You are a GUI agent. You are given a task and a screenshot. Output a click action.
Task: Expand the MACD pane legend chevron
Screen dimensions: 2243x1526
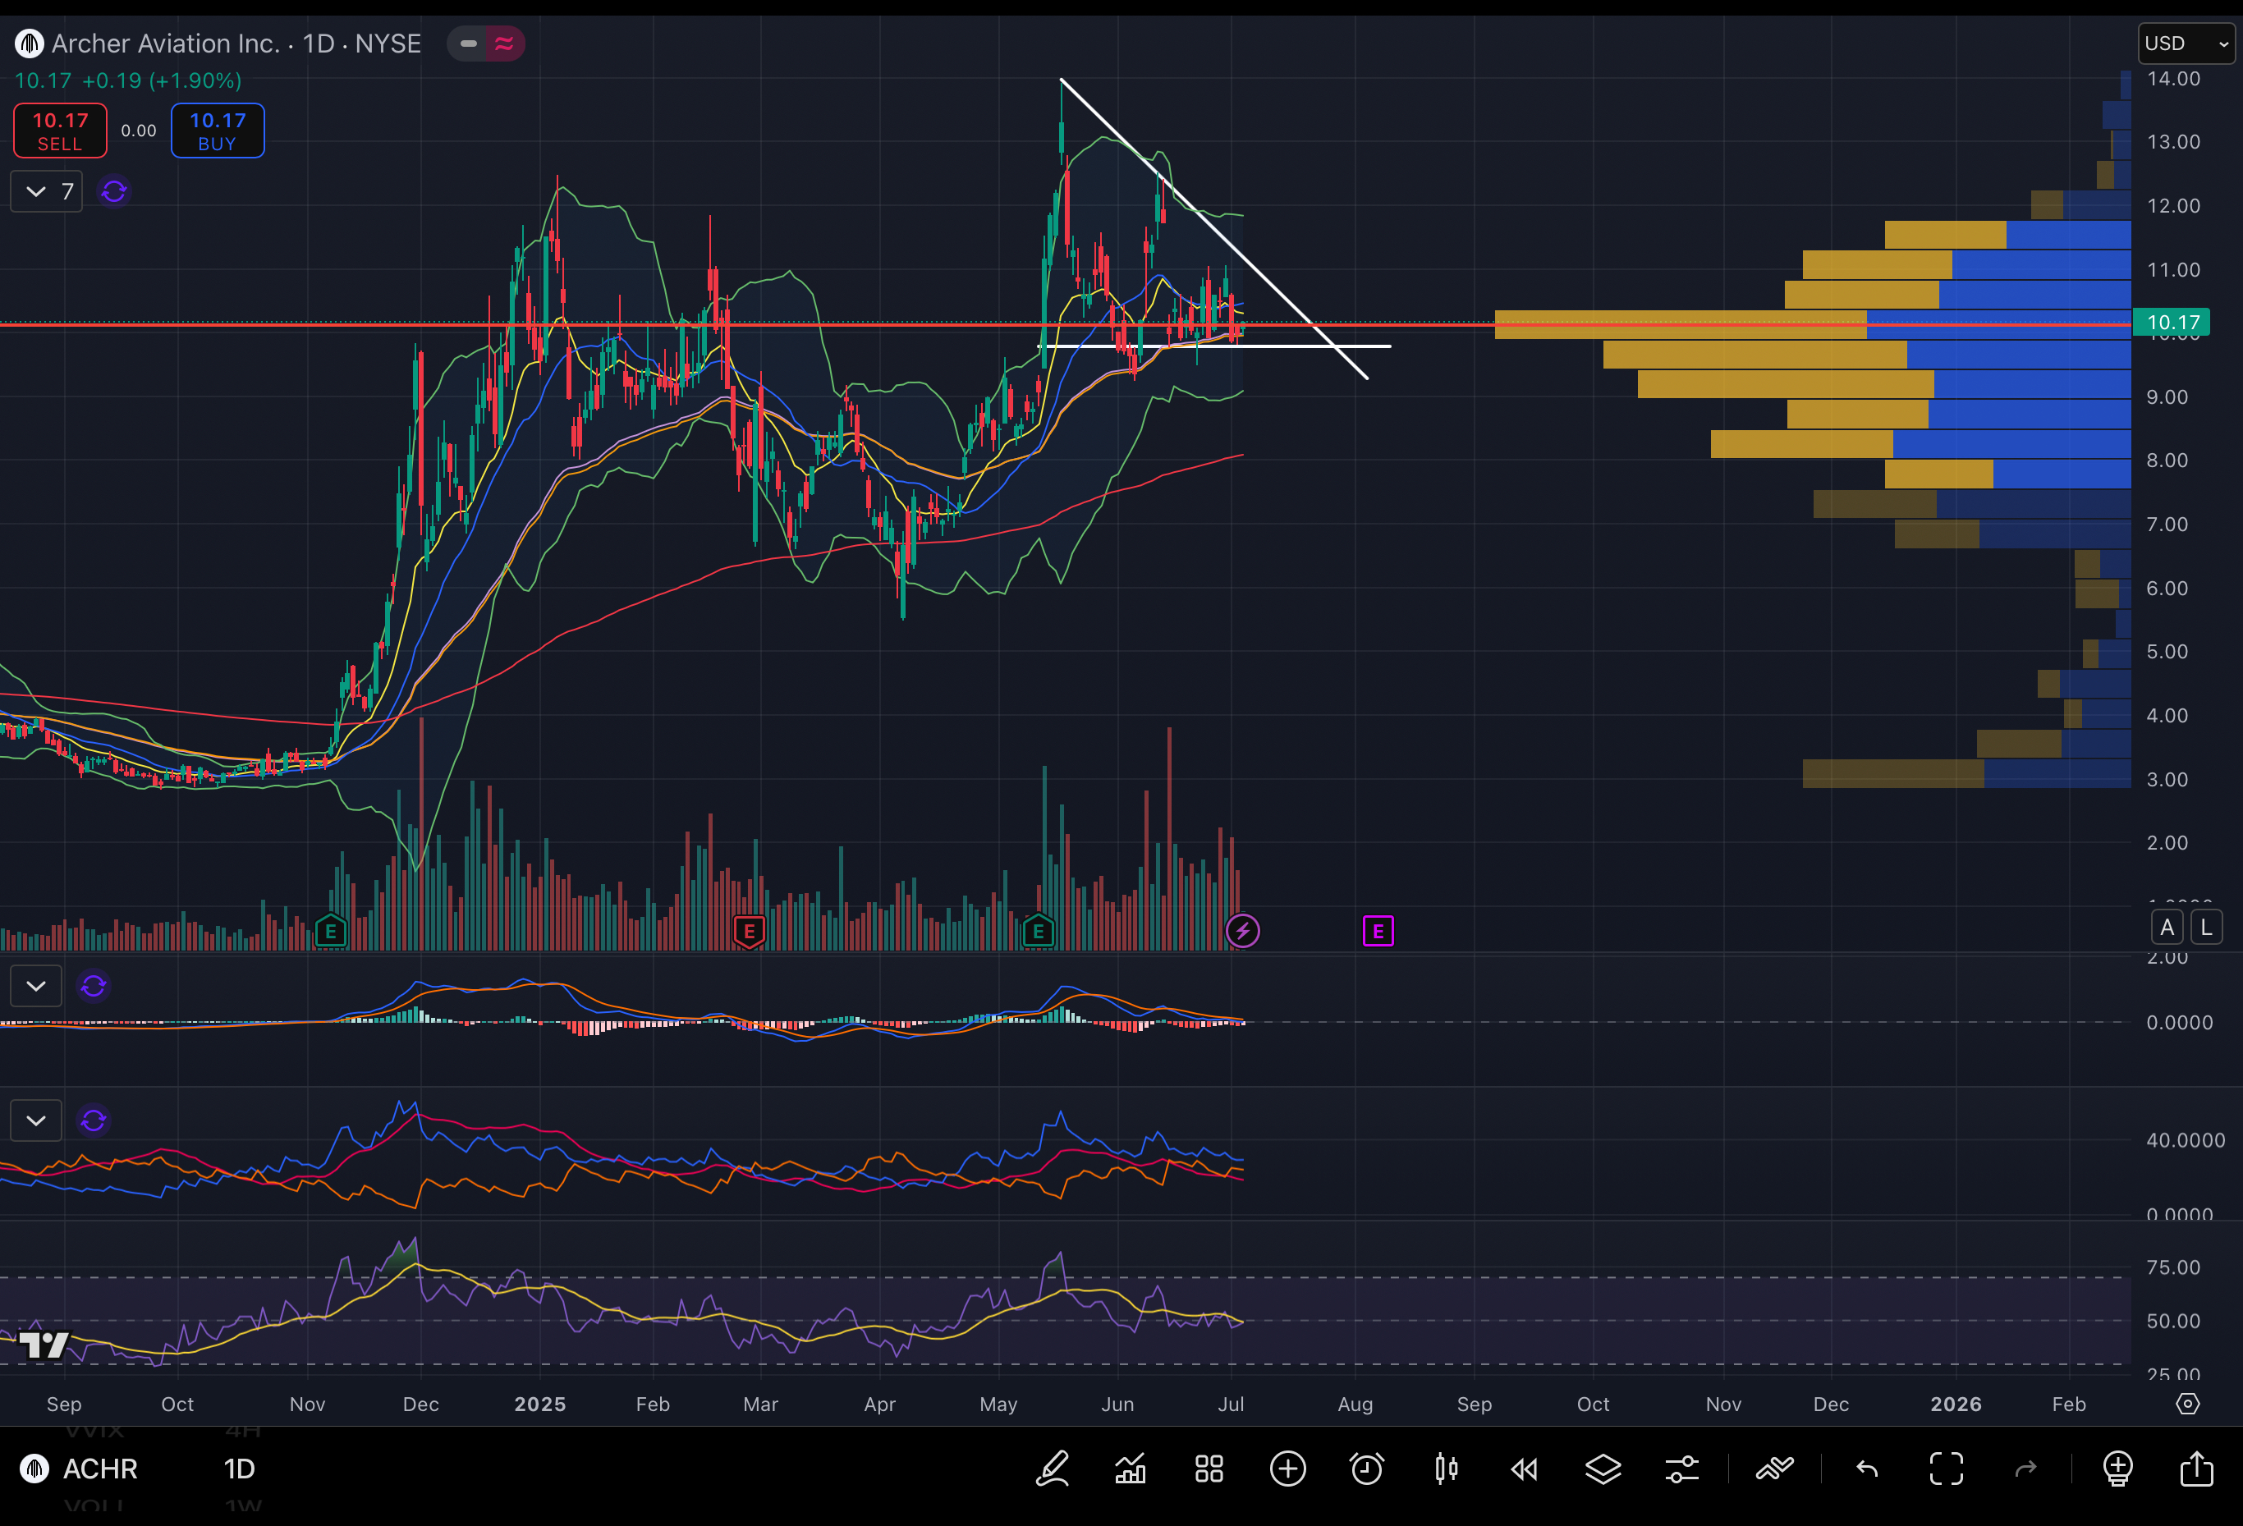(35, 986)
